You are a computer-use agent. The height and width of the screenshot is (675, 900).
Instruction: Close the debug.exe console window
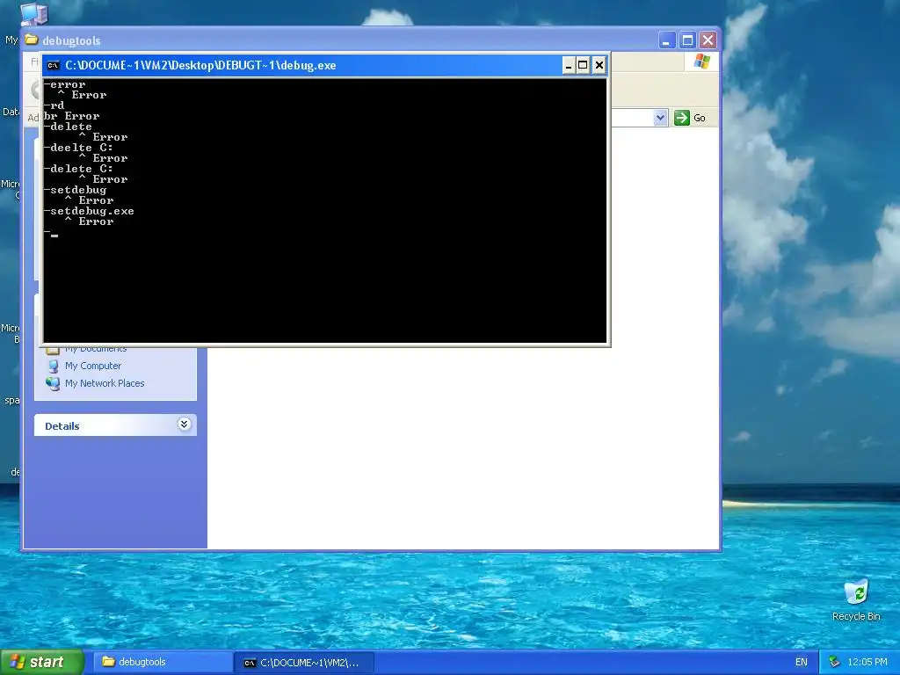(599, 65)
